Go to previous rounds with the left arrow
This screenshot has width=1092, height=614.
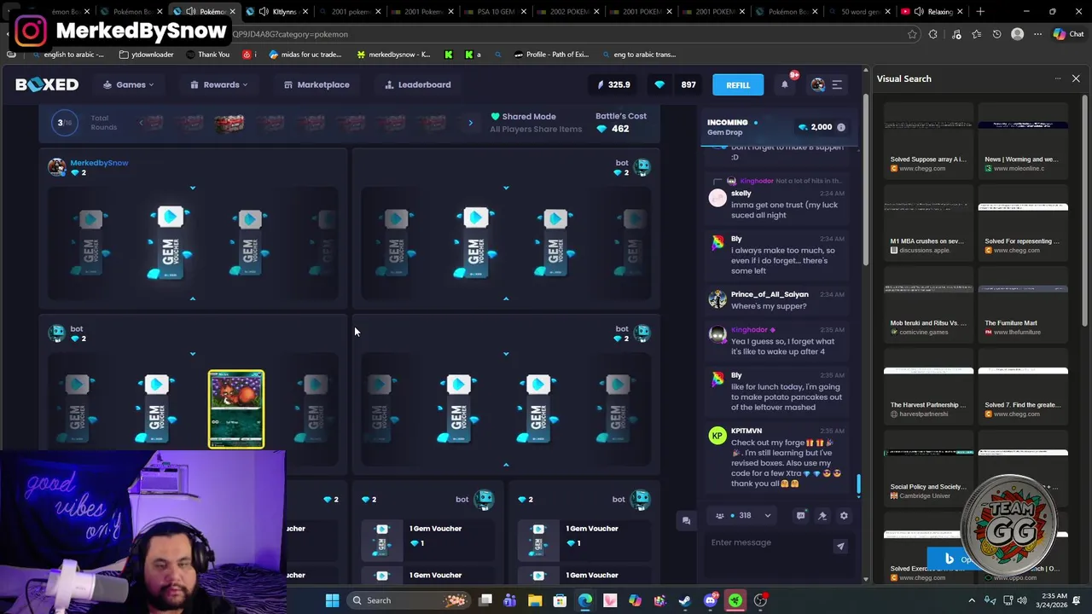point(142,123)
